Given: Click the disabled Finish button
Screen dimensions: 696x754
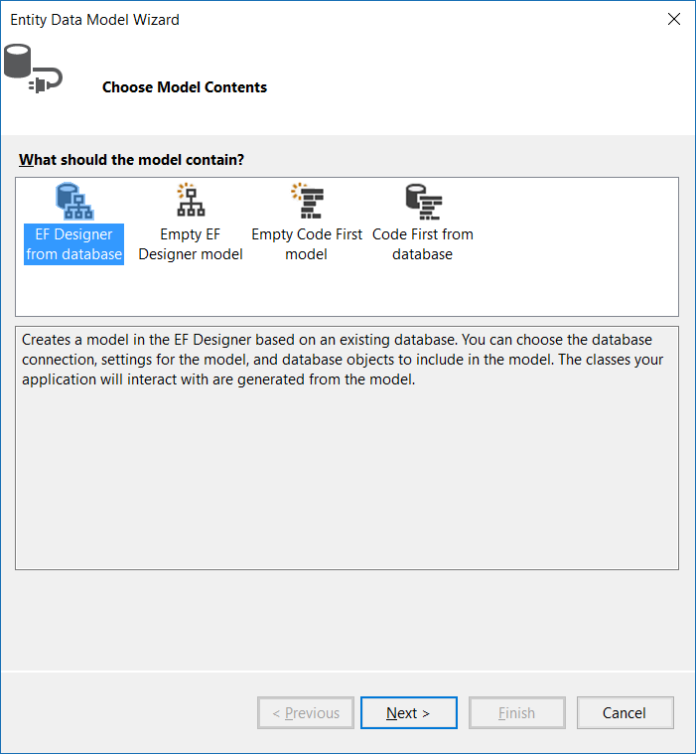Looking at the screenshot, I should (x=516, y=712).
